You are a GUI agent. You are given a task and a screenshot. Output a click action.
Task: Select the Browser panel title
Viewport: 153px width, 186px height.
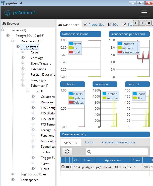13,23
